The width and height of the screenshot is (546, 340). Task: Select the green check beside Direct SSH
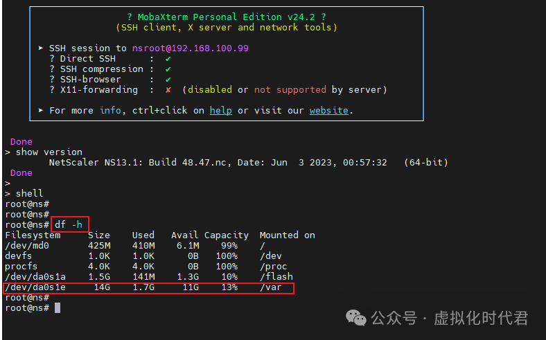[x=168, y=59]
